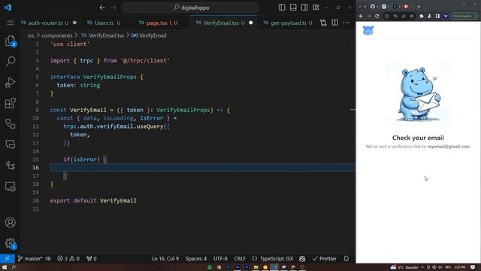The image size is (481, 271).
Task: Open a new browser tab
Action: coord(419,7)
